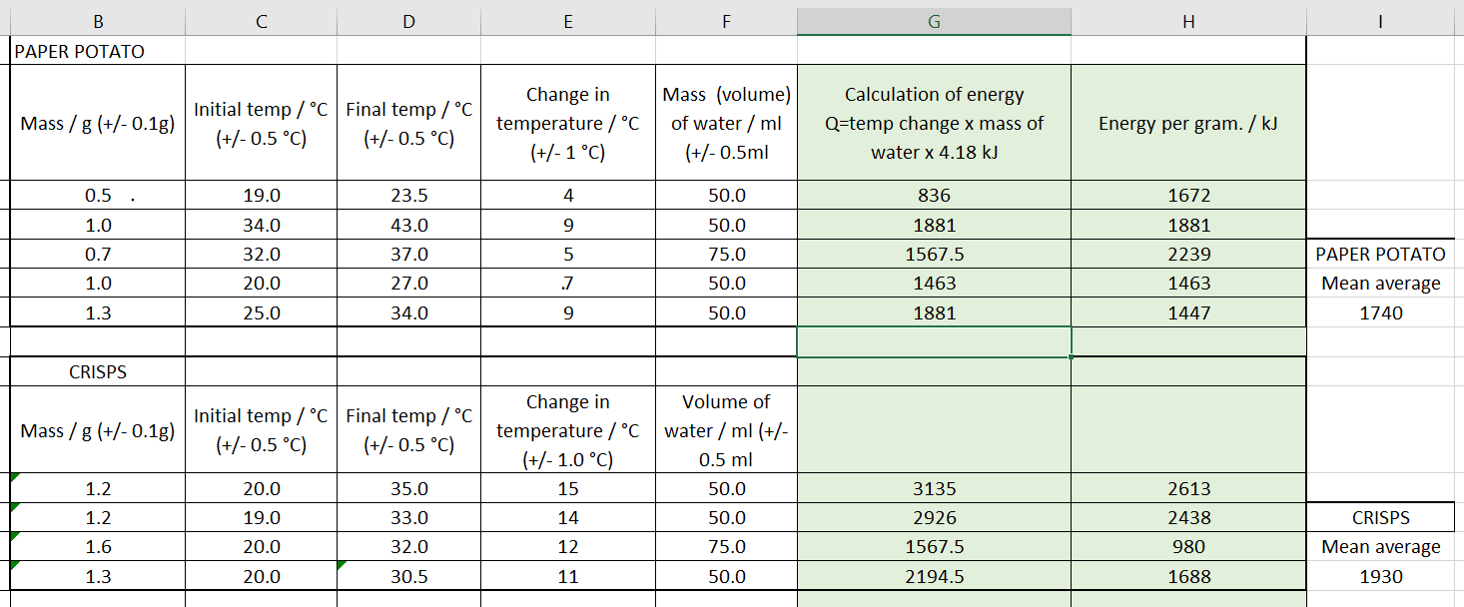Click cell containing 836

tap(934, 196)
